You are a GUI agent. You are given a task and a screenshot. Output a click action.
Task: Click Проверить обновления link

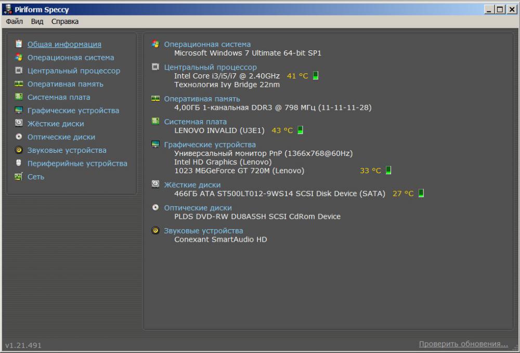pyautogui.click(x=463, y=344)
